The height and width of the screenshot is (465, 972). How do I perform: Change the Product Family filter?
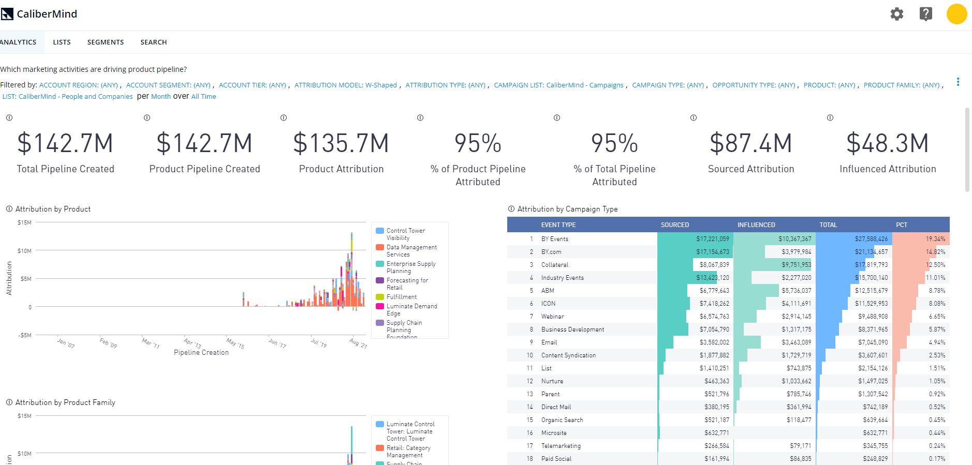[x=902, y=85]
